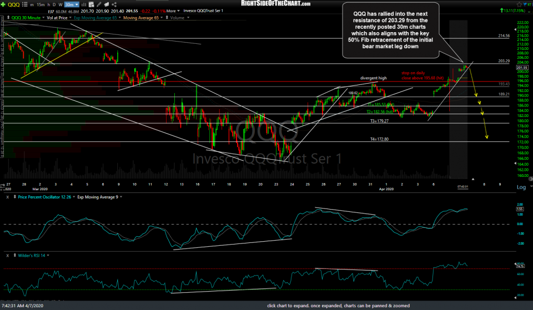Click the Apr 2020 date axis label

[386, 189]
